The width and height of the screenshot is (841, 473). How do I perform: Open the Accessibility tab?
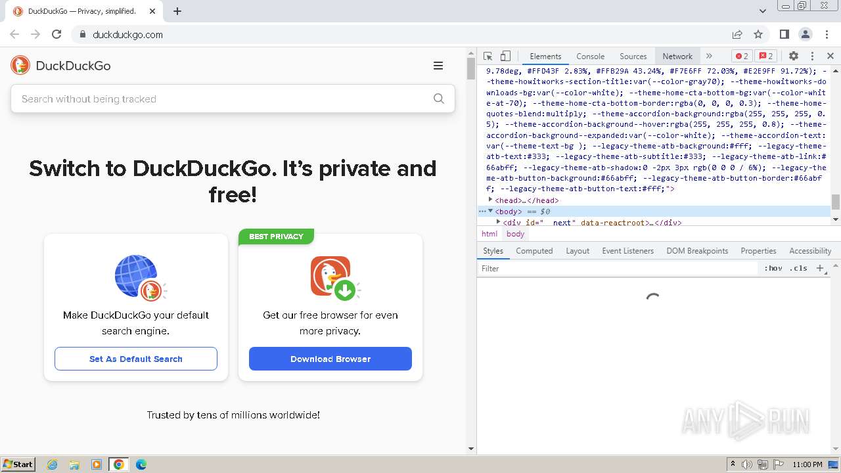pyautogui.click(x=810, y=251)
